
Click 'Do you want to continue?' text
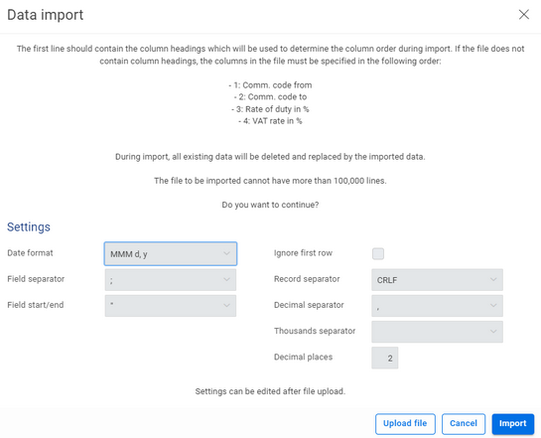pos(270,205)
